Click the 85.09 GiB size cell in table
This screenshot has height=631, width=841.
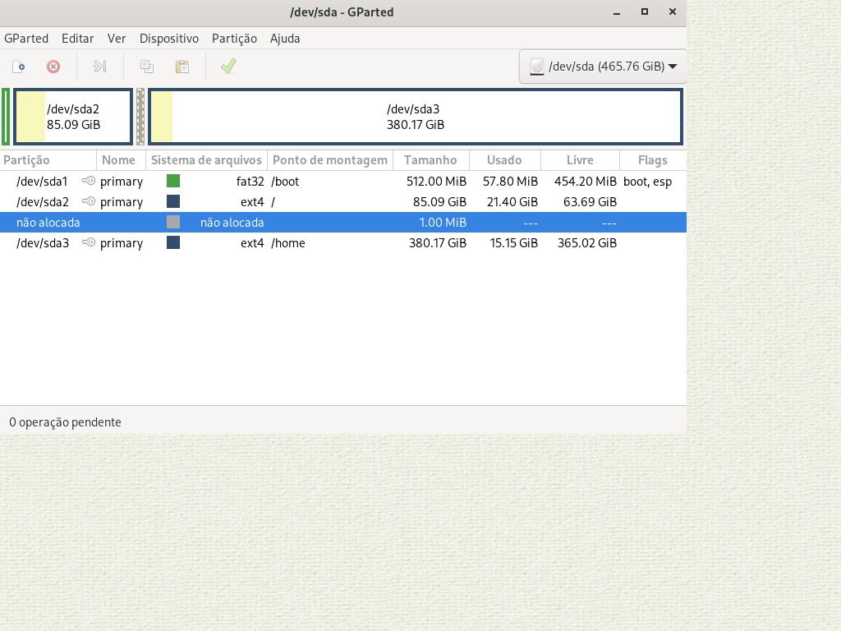pos(439,202)
